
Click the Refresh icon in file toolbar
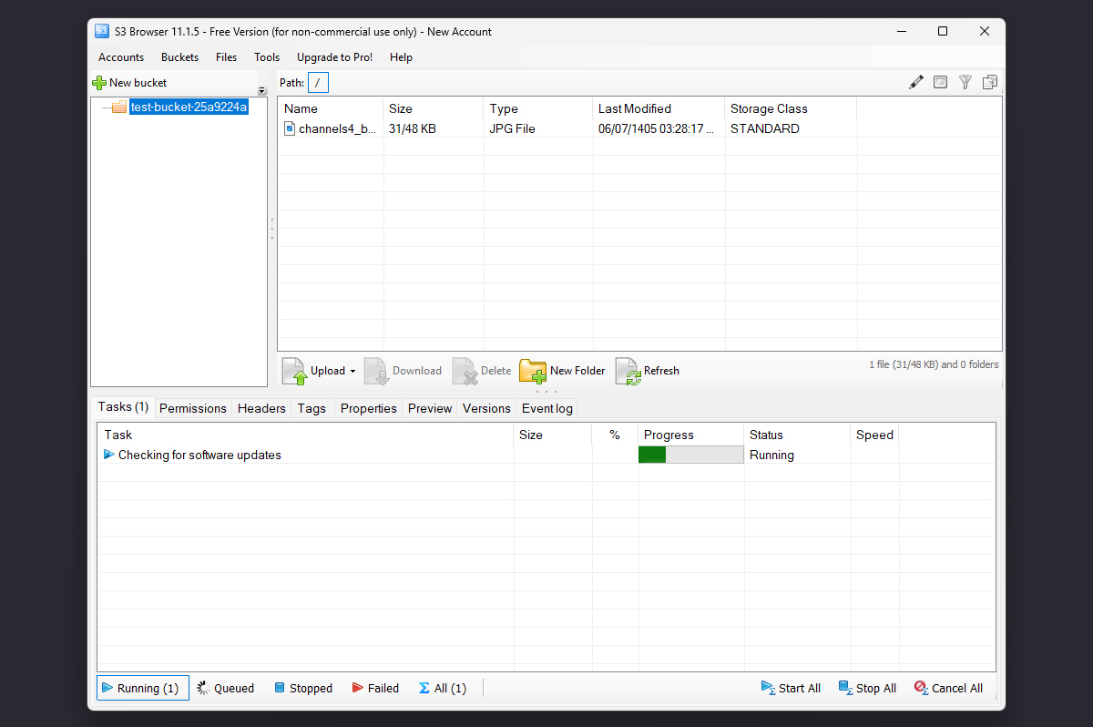click(628, 371)
